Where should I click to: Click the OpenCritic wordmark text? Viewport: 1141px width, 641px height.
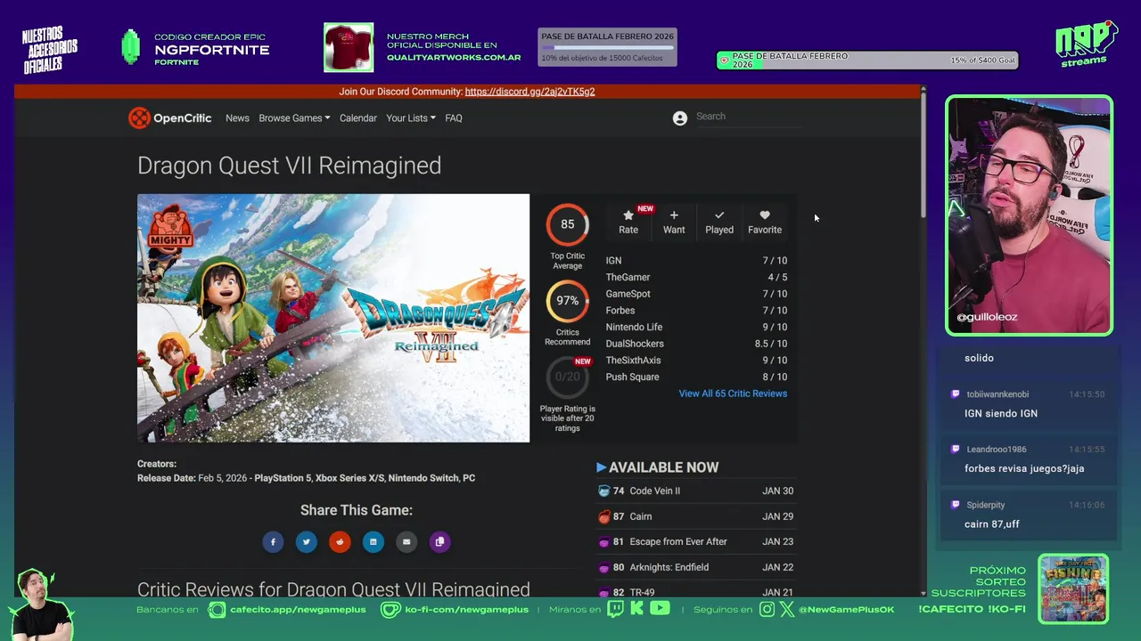(x=182, y=118)
